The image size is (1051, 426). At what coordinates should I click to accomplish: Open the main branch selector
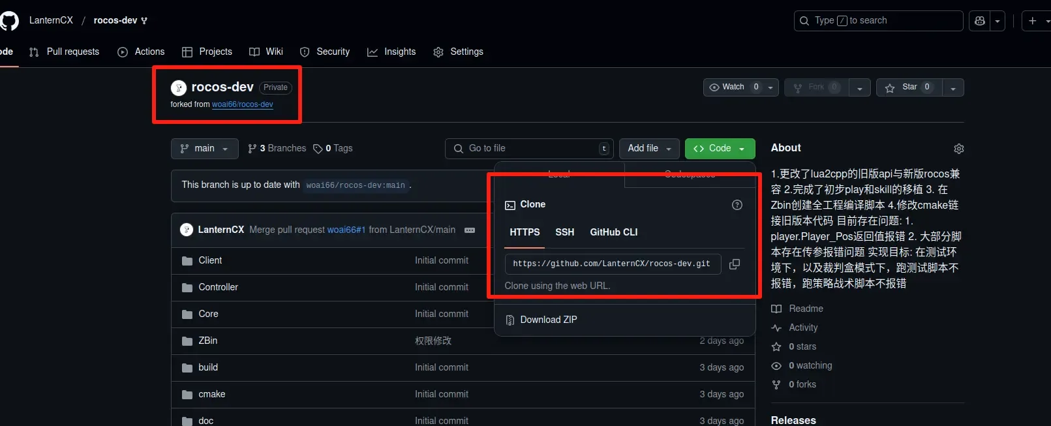pyautogui.click(x=204, y=148)
